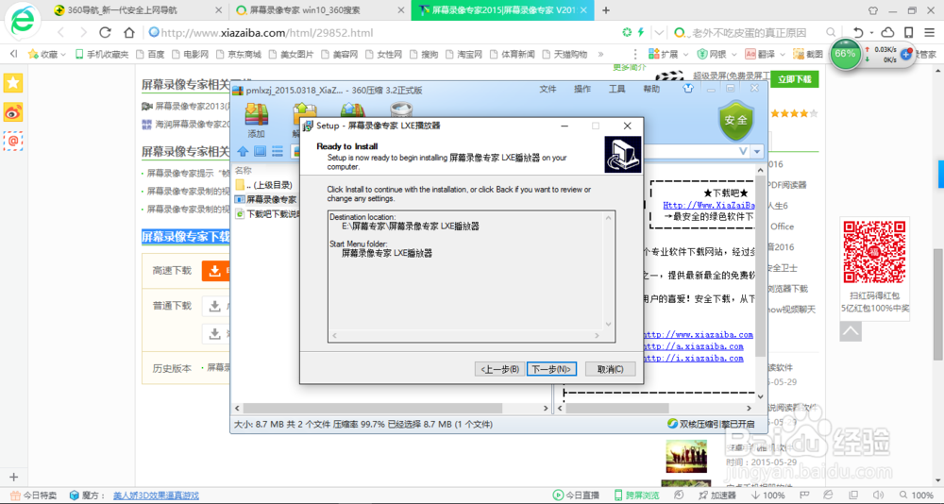The height and width of the screenshot is (504, 944).
Task: Select the 屏幕录像专家 file row in archive
Action: click(266, 199)
